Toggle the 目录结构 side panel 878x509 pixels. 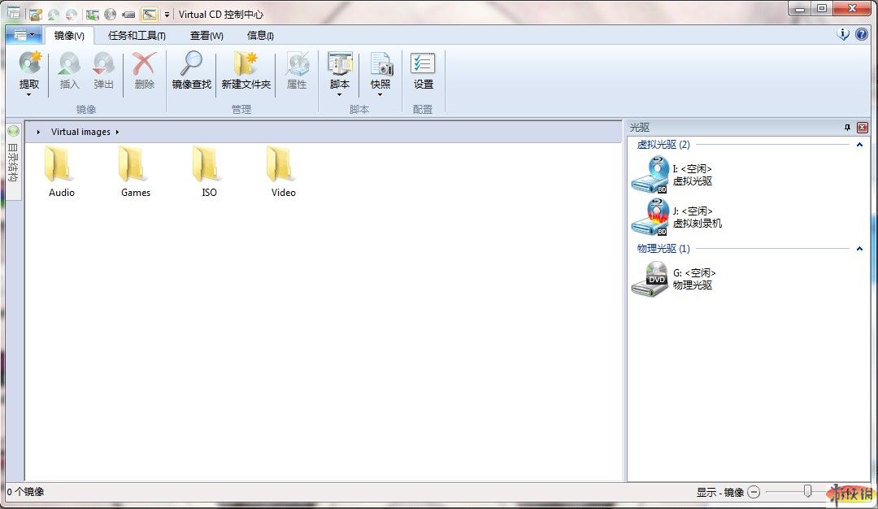pyautogui.click(x=13, y=159)
